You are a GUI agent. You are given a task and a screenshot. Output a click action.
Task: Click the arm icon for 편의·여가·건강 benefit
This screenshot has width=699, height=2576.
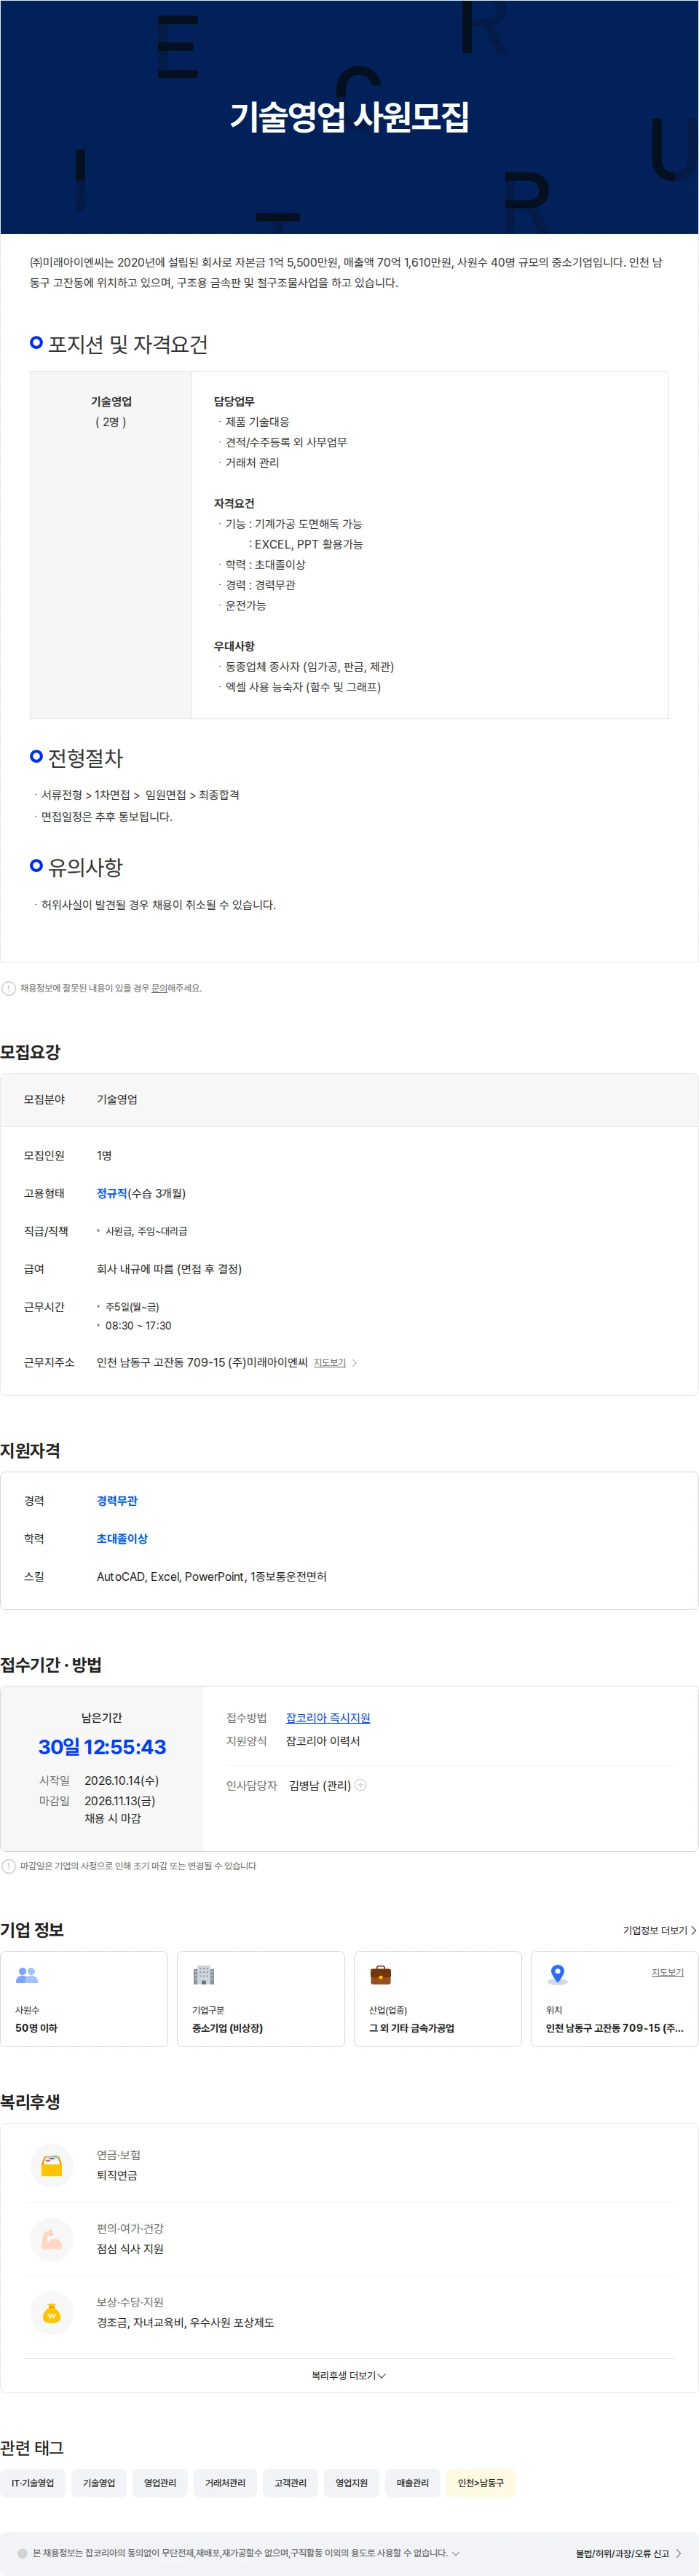point(52,2239)
